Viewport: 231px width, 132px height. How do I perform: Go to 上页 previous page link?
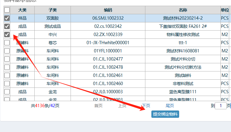[x=122, y=106]
